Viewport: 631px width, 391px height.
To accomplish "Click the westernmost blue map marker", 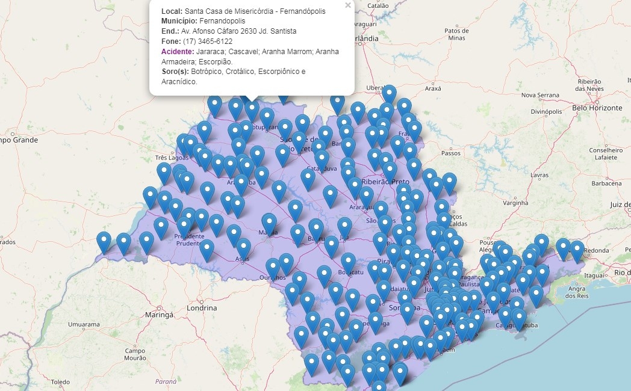I will coord(104,242).
